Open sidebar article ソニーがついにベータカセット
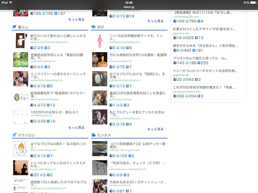Viewport: 258px width, 193px height. (205, 71)
